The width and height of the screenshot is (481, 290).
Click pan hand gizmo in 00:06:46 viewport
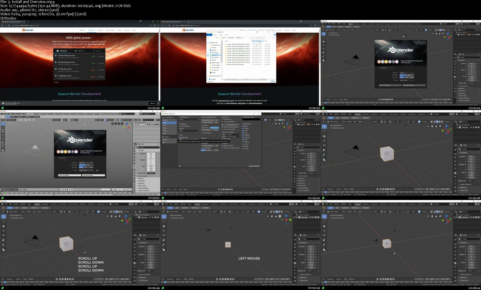click(115, 216)
